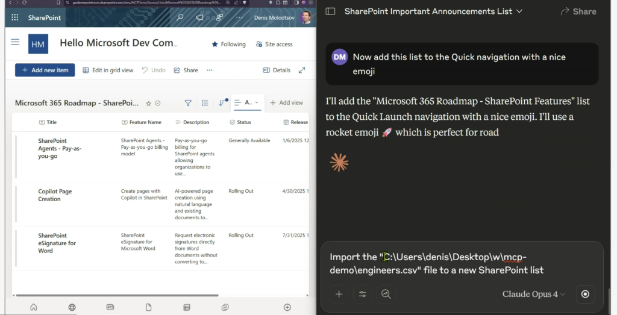
Task: Open the Claude Opus 4 model selector
Action: point(534,294)
